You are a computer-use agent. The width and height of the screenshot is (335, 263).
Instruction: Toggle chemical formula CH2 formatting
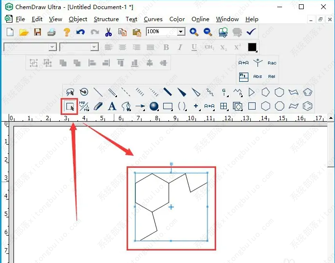tap(209, 47)
